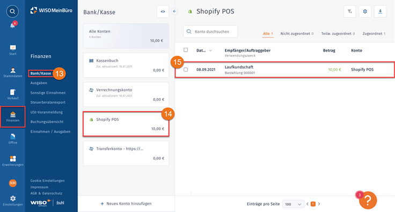The height and width of the screenshot is (212, 395).
Task: Click date 08.09.2021 cell
Action: click(x=206, y=70)
